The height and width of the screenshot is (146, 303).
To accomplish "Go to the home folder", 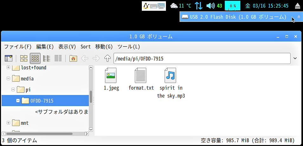I will 73,58.
